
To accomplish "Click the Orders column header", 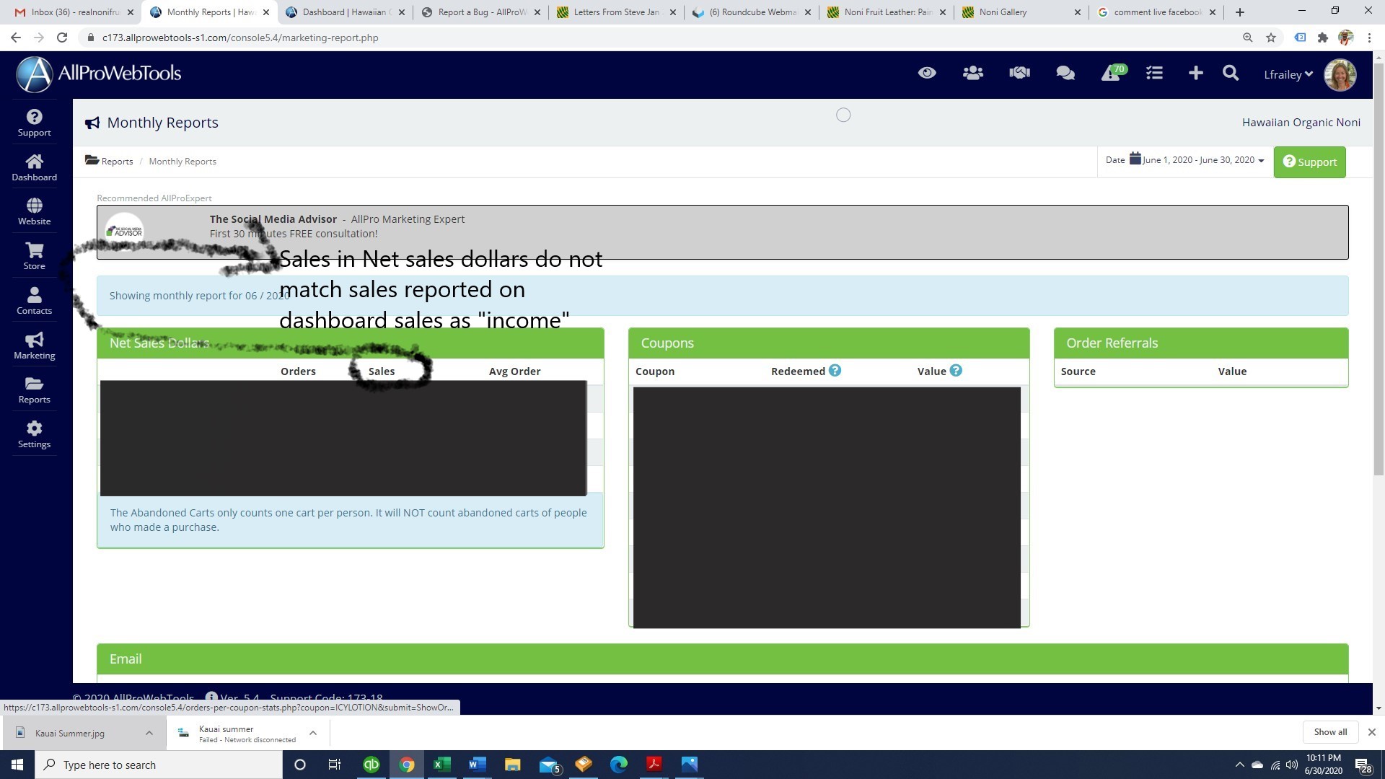I will pos(298,371).
